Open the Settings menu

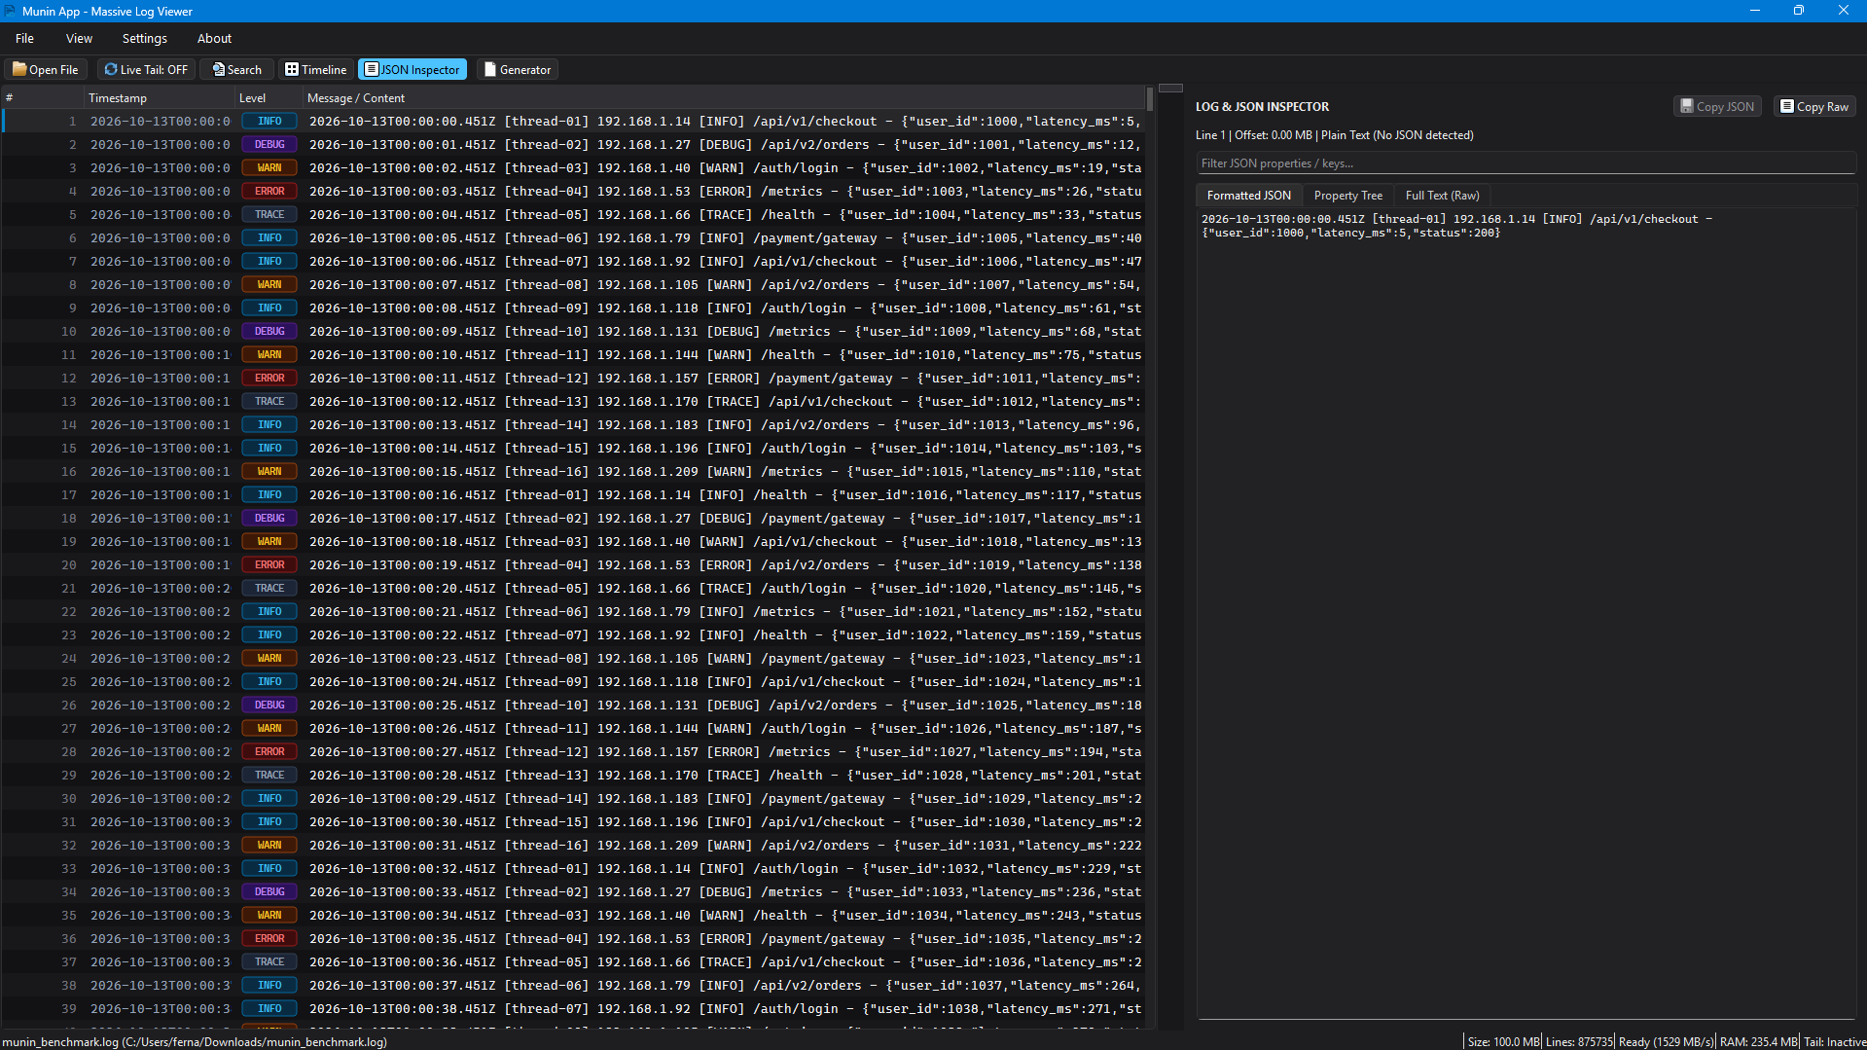145,38
